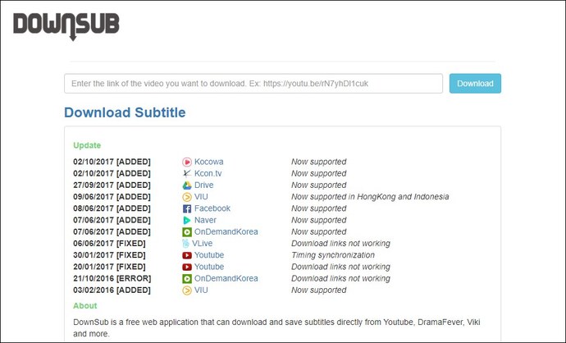Click the text "02/10/2017 [ADDED]" on the Kocowa row

pyautogui.click(x=112, y=162)
